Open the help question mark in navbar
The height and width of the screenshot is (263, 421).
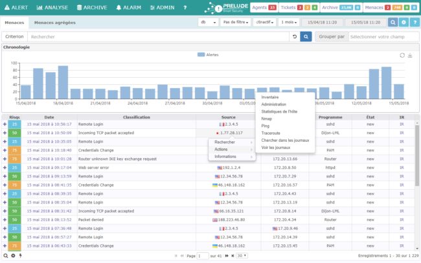click(x=185, y=7)
